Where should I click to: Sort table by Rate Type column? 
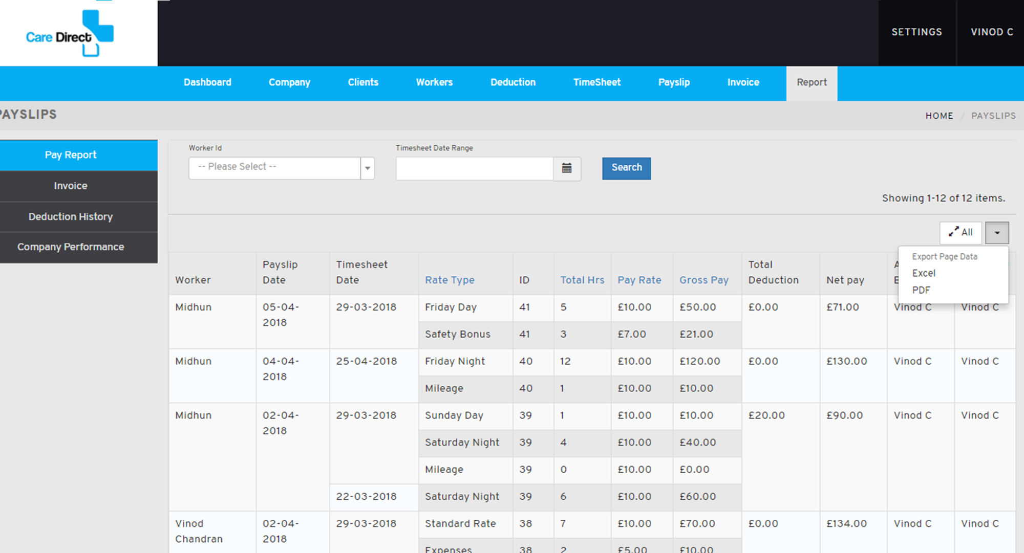[x=450, y=280]
